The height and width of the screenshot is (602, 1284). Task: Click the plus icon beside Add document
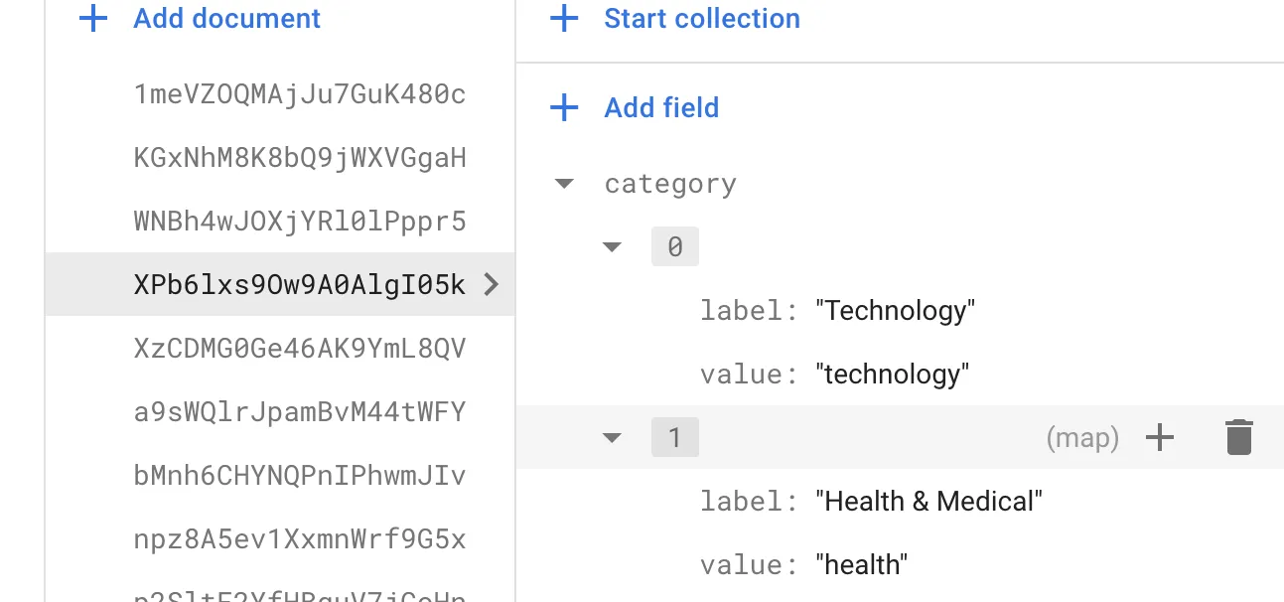pos(93,19)
